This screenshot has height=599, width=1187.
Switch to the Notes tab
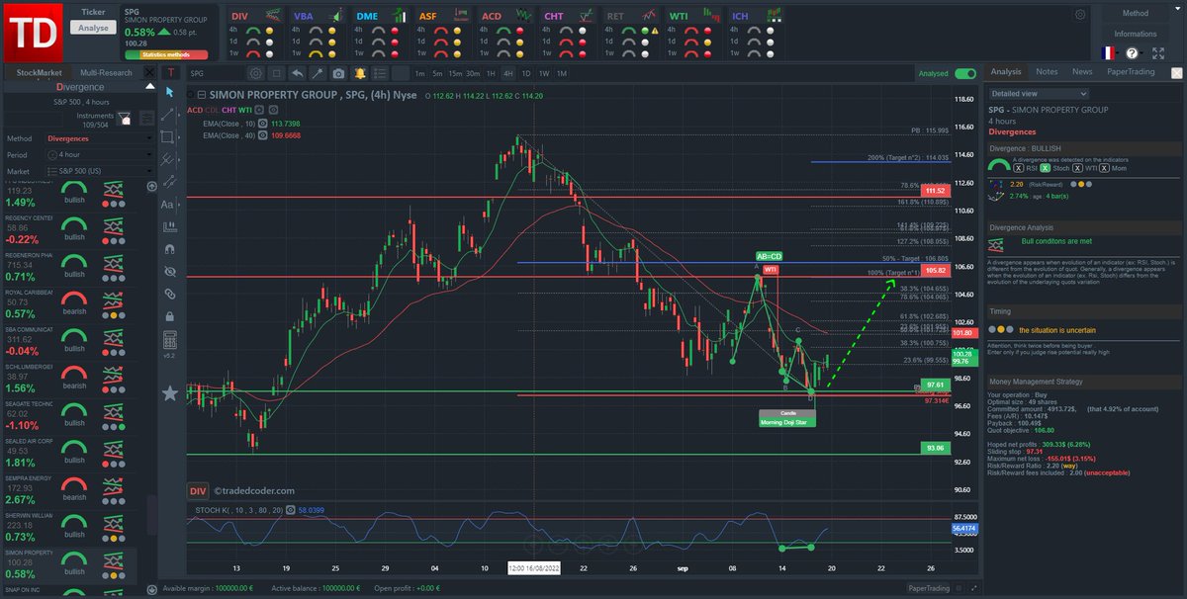pyautogui.click(x=1047, y=71)
